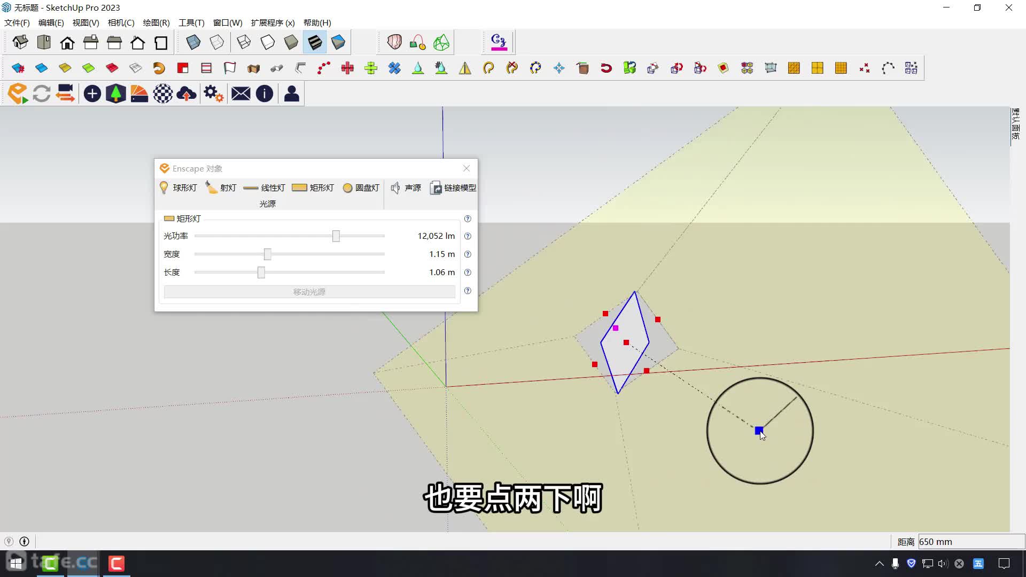Viewport: 1026px width, 577px height.
Task: Click the Bezier curve tool with red arc
Action: (418, 42)
